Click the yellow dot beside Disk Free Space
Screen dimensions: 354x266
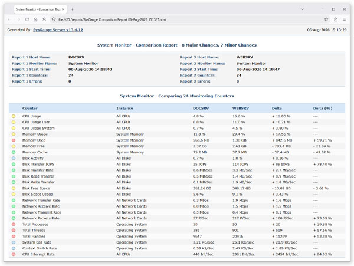pyautogui.click(x=14, y=188)
